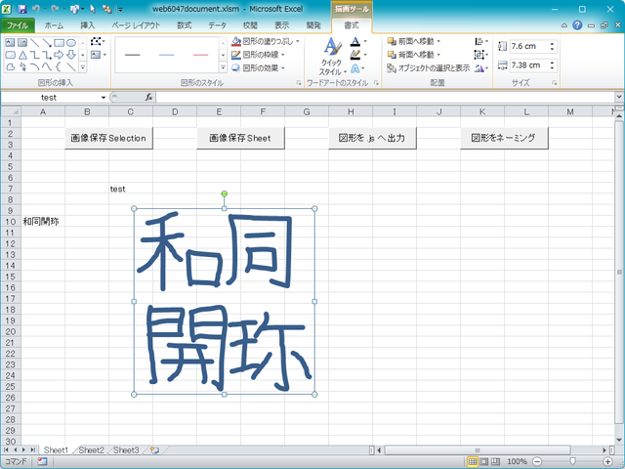This screenshot has width=625, height=469.
Task: Click the Quick Styles WordArt icon
Action: tap(331, 57)
